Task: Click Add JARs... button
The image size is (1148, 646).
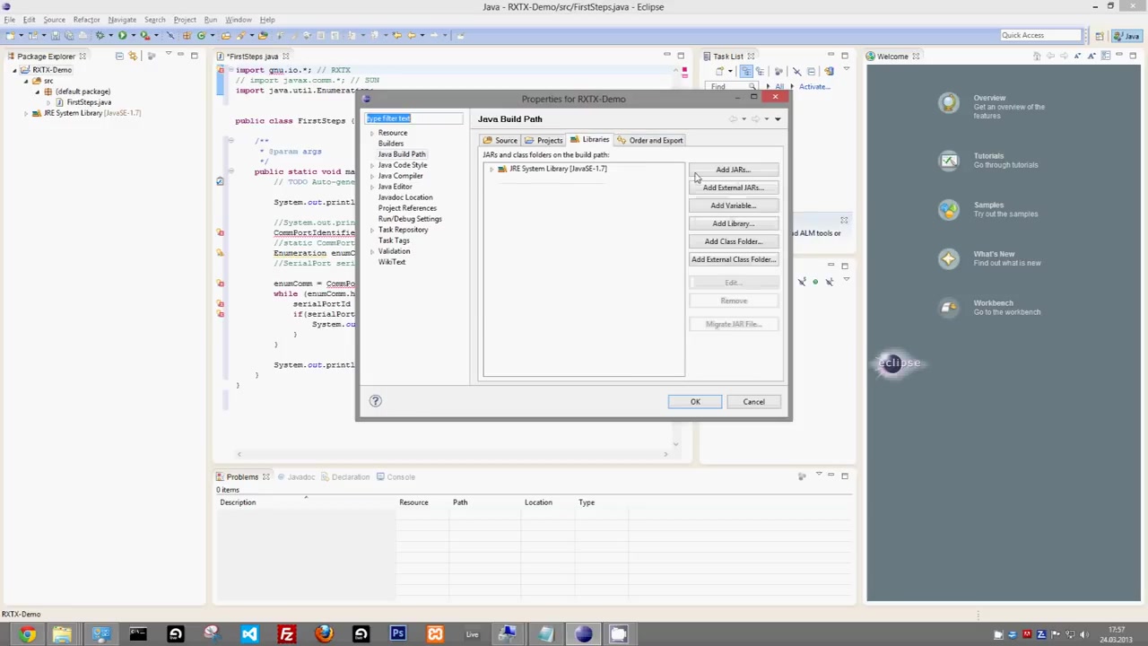Action: click(734, 170)
